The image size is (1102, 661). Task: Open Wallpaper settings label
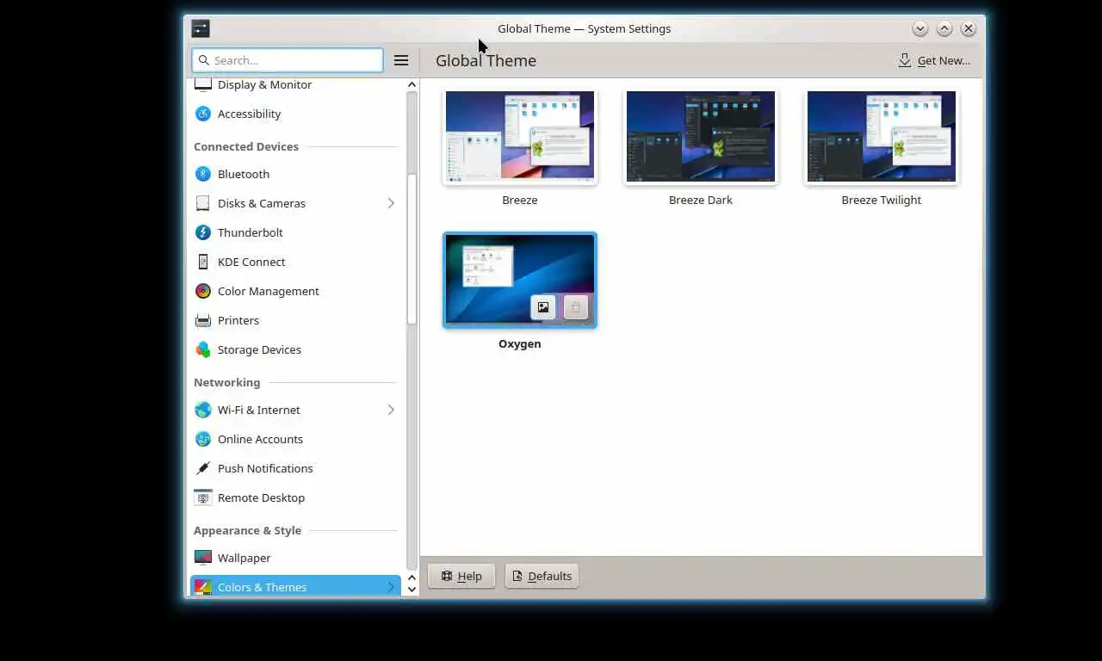click(x=245, y=558)
